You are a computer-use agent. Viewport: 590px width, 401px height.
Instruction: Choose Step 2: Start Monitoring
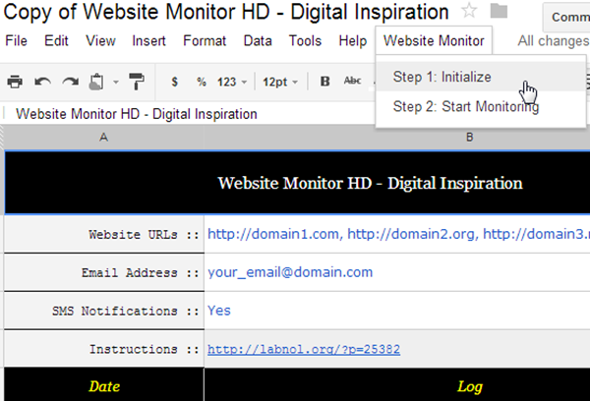click(481, 106)
